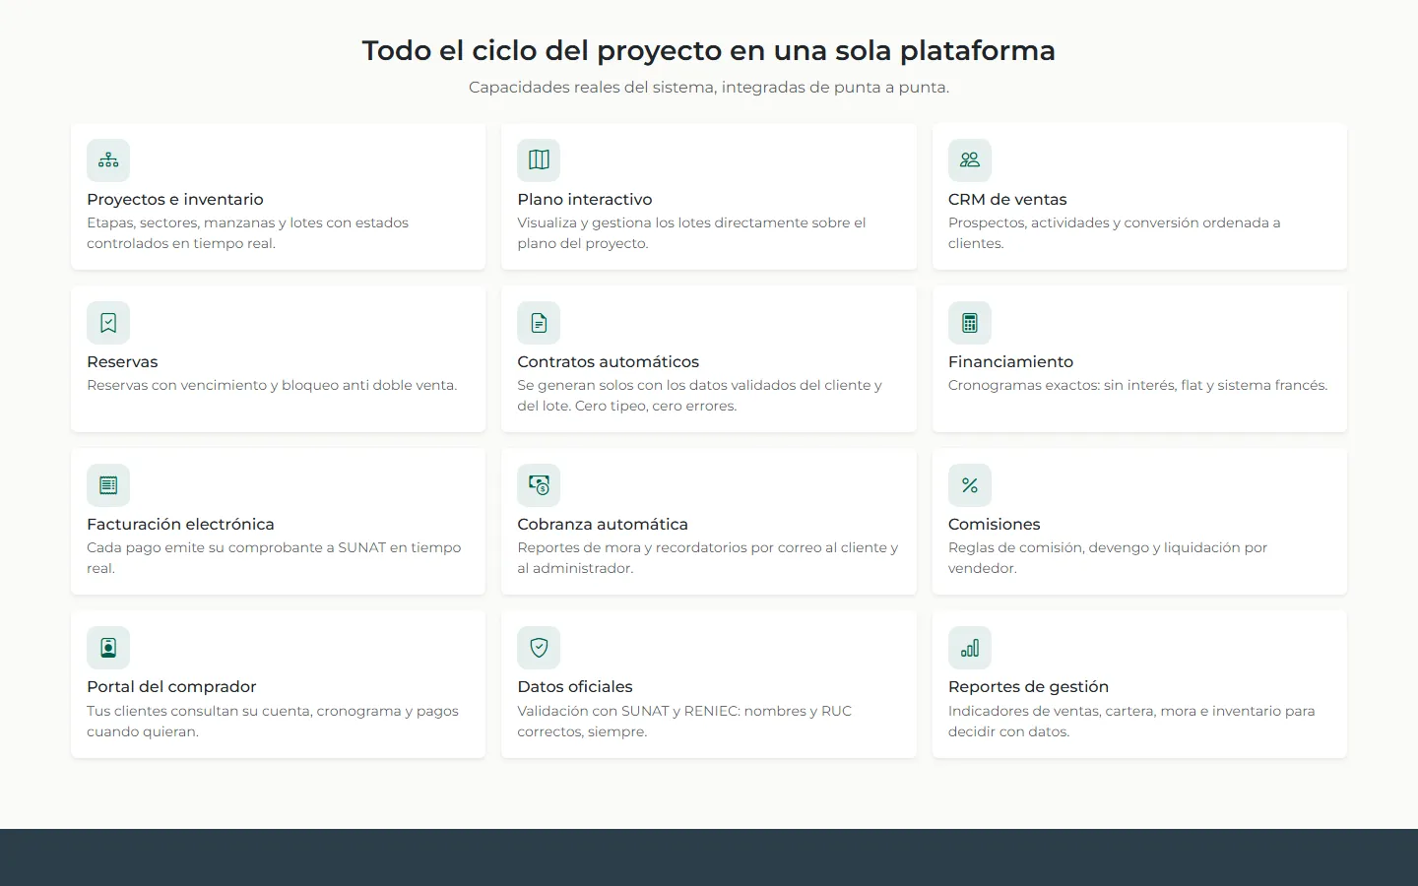Click the Comisiones percent icon
This screenshot has height=886, width=1418.
(x=970, y=485)
